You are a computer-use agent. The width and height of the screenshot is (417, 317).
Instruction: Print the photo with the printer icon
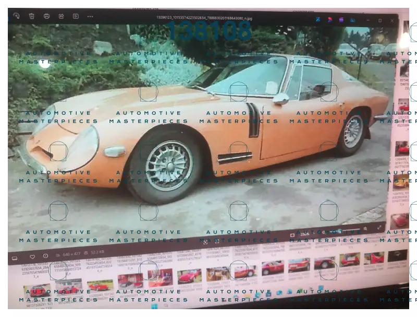pyautogui.click(x=46, y=16)
